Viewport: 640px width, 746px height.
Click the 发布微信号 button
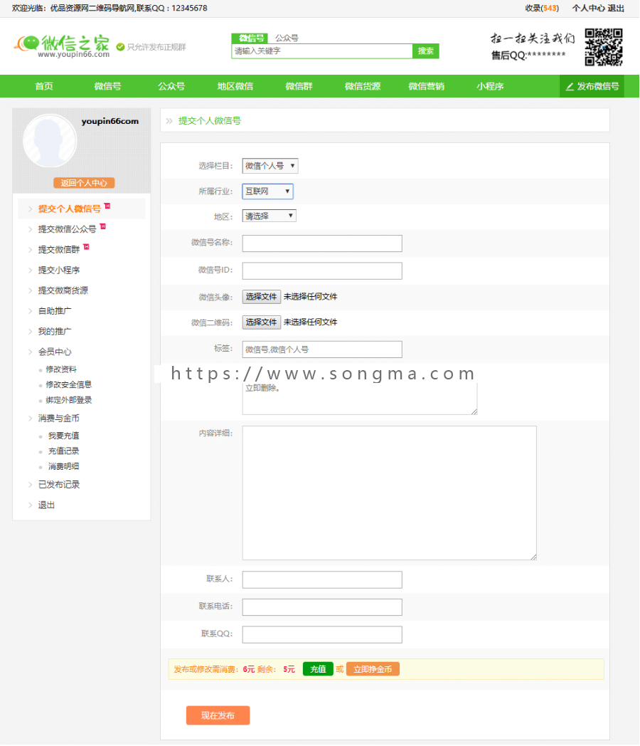(592, 87)
